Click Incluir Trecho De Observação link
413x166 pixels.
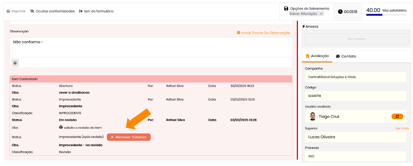point(263,33)
